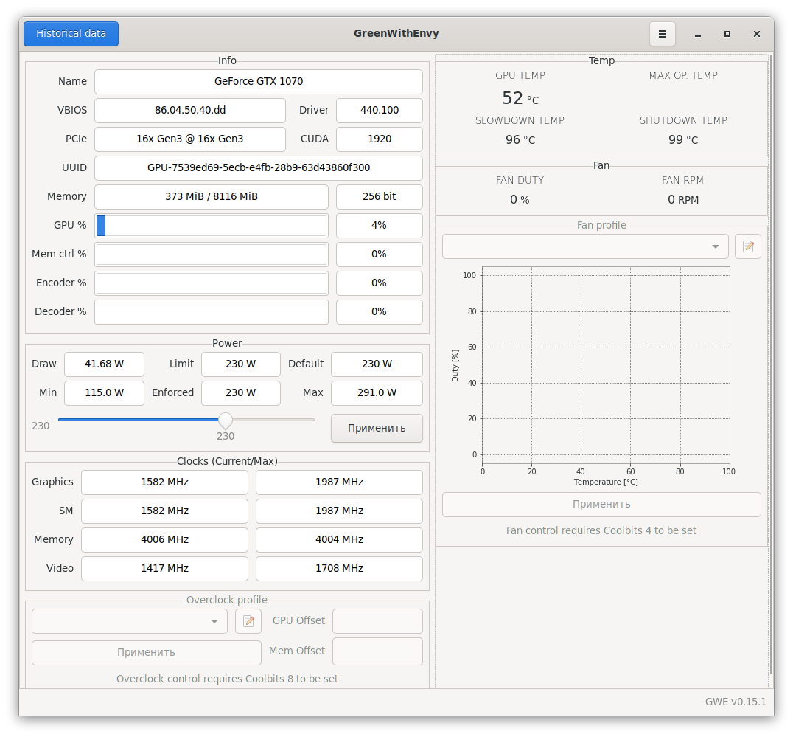
Task: Click the 256 bit memory bus value
Action: (380, 197)
